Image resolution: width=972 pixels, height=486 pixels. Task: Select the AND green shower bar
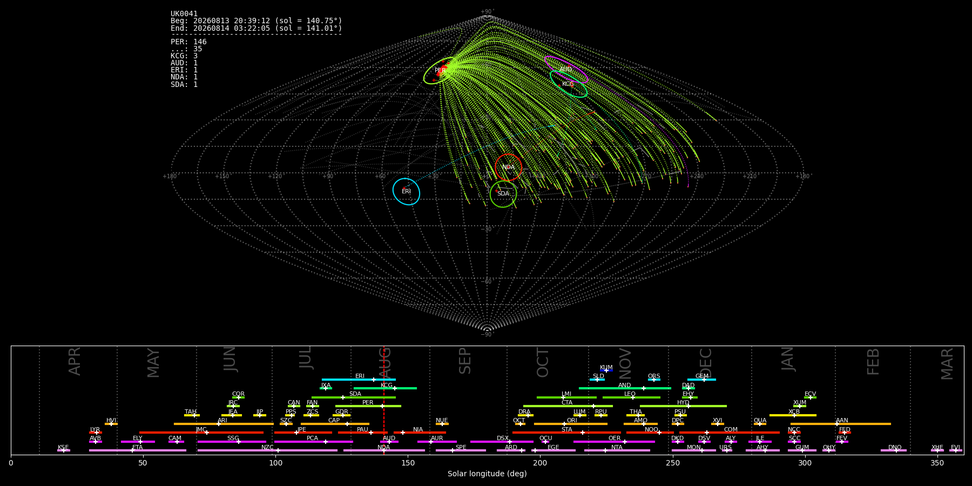pos(625,388)
